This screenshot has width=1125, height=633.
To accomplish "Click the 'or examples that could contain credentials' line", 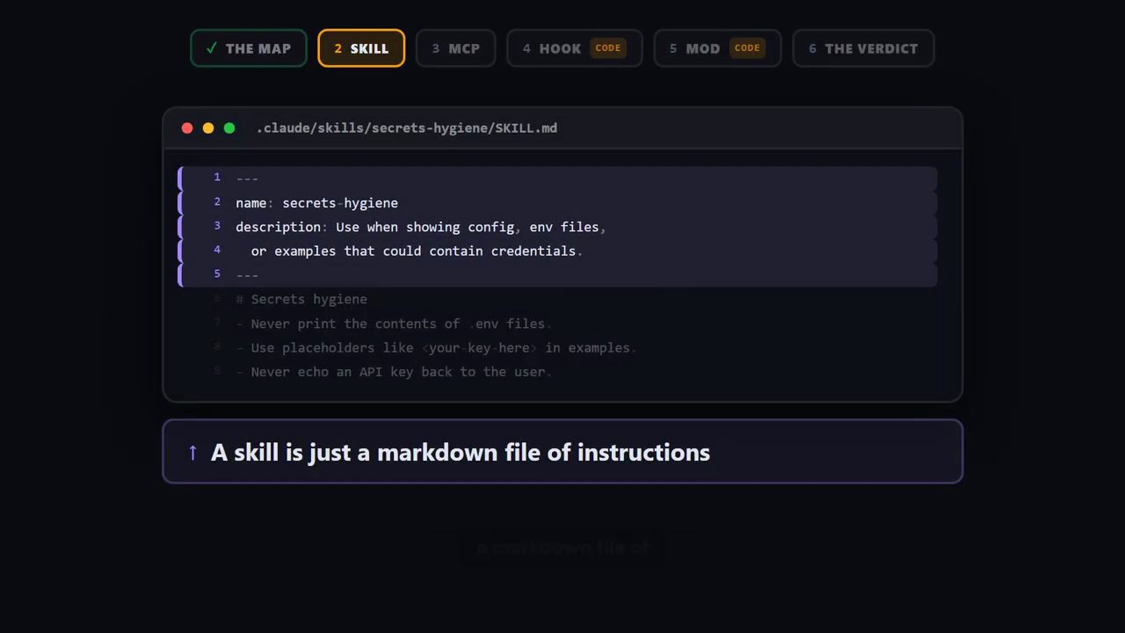I will (557, 251).
